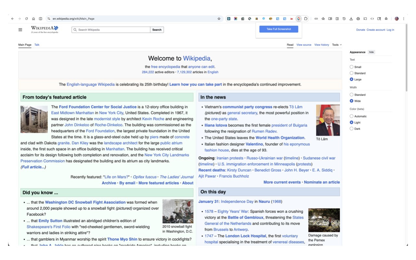
Task: View site information icon in address bar
Action: point(49,19)
